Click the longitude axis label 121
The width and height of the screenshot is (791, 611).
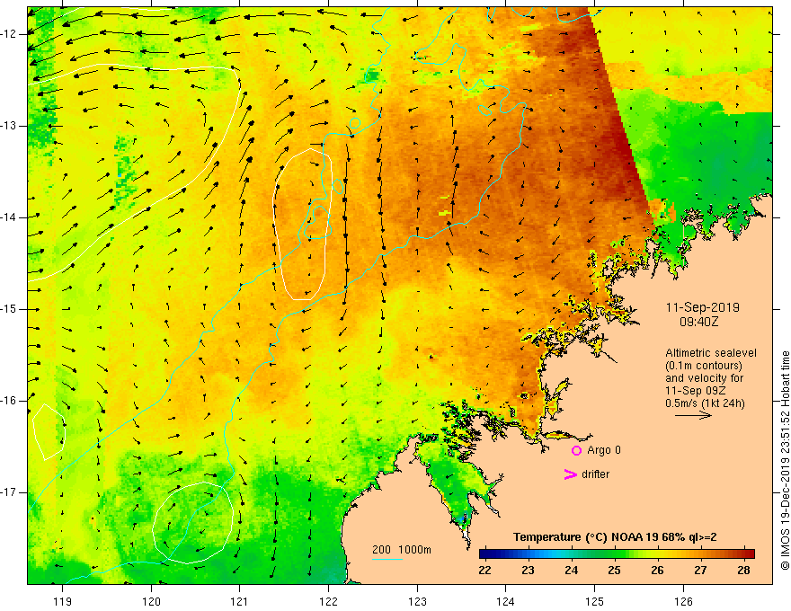(240, 601)
